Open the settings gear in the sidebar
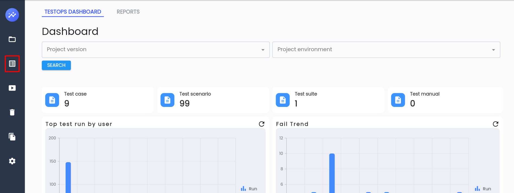The image size is (514, 193). pyautogui.click(x=12, y=161)
